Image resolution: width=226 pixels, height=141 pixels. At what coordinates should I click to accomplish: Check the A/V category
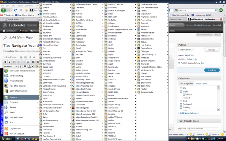pyautogui.click(x=181, y=88)
